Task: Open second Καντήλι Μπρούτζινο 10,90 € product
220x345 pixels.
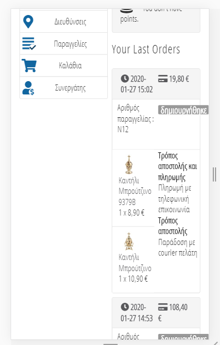Action: pyautogui.click(x=135, y=263)
